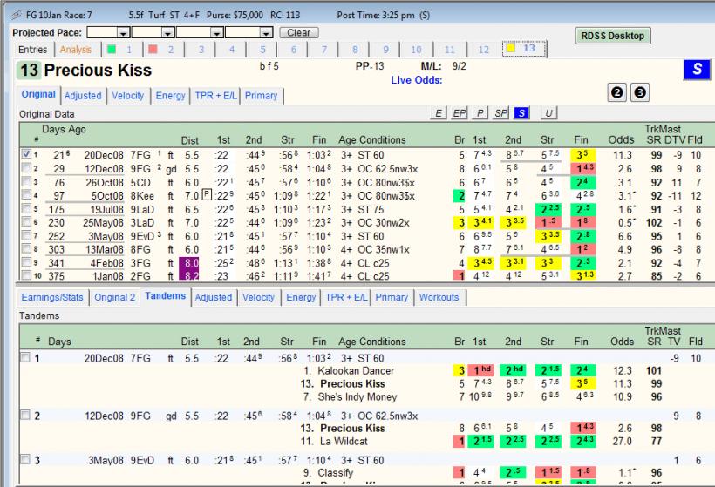Select horse tab 13 with yellow marker
This screenshot has width=715, height=487.
click(x=524, y=48)
